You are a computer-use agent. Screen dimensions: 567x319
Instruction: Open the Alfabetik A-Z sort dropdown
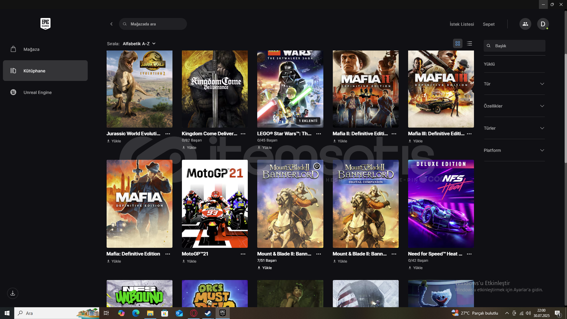(x=139, y=44)
